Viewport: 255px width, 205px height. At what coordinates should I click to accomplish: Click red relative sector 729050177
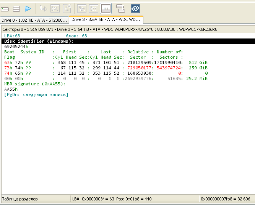pyautogui.click(x=140, y=68)
